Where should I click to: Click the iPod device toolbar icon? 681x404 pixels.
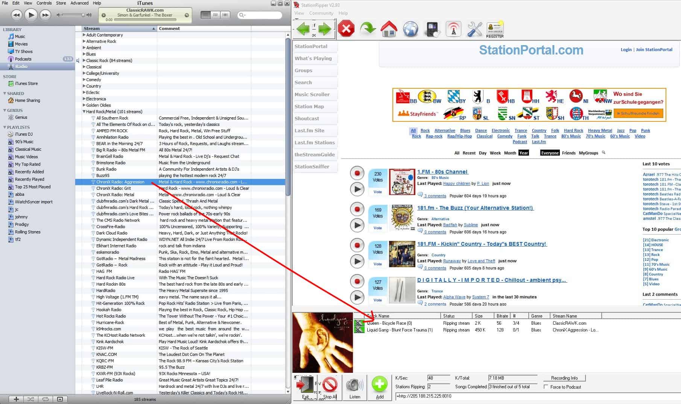pos(432,29)
